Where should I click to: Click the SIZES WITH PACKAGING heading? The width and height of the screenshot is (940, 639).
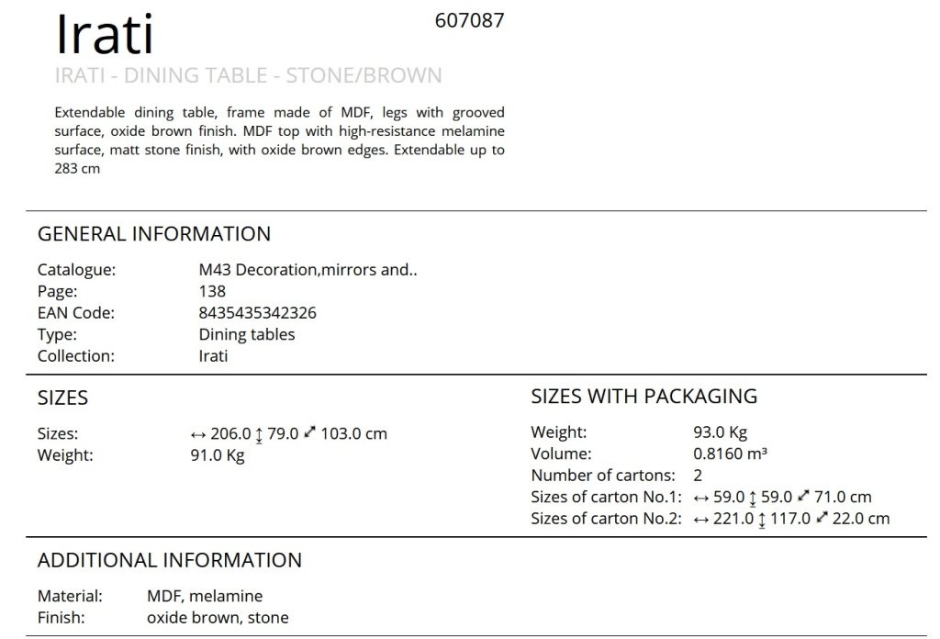point(643,397)
